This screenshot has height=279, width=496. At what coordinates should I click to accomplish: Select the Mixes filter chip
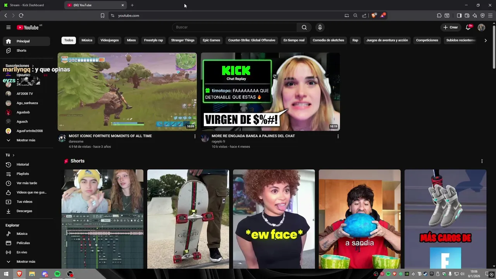(131, 40)
